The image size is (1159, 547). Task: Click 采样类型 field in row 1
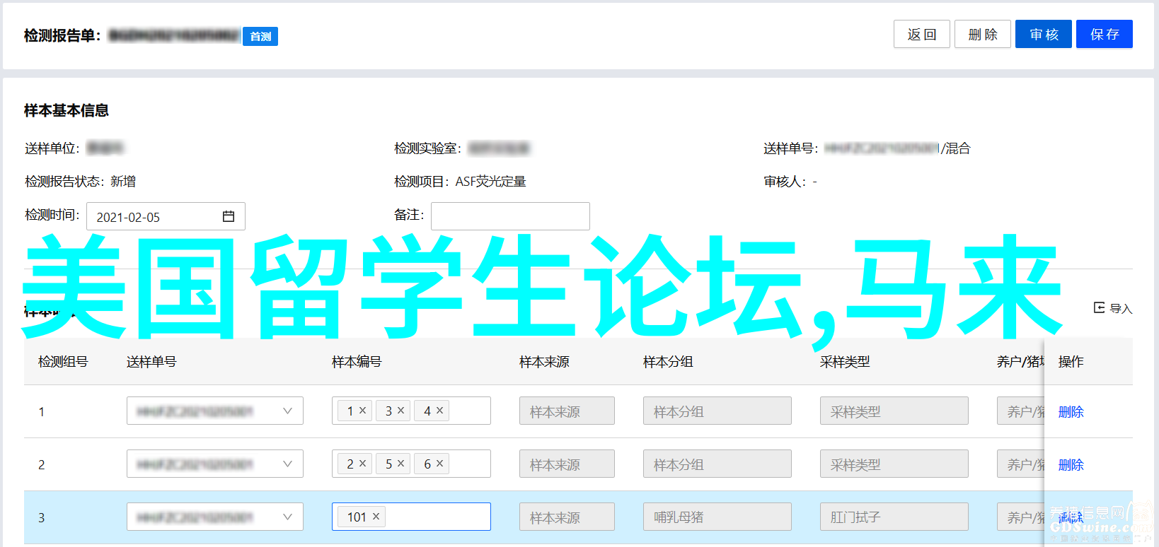click(894, 411)
